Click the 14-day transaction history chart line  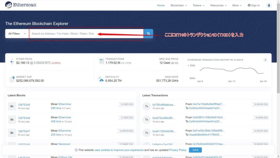(232, 70)
